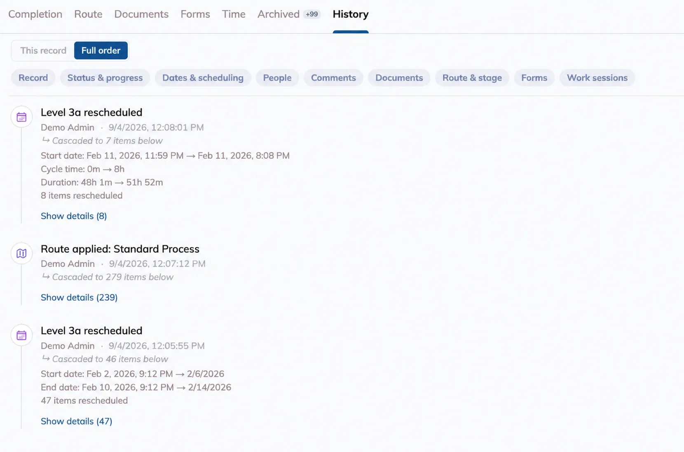Toggle the Forms filter chip

pos(534,78)
